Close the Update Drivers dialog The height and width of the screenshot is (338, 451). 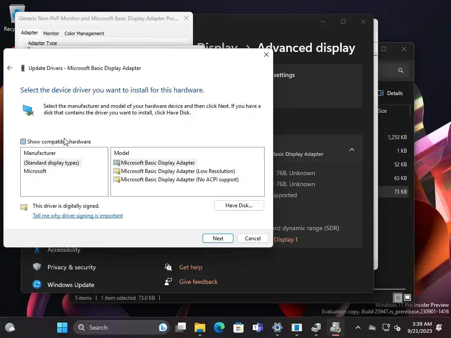click(266, 55)
